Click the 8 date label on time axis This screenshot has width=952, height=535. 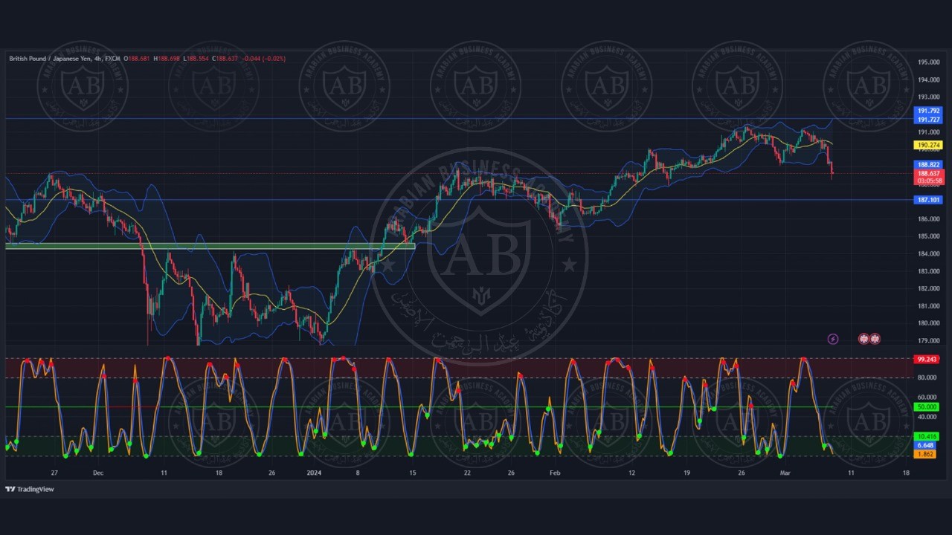[x=358, y=473]
